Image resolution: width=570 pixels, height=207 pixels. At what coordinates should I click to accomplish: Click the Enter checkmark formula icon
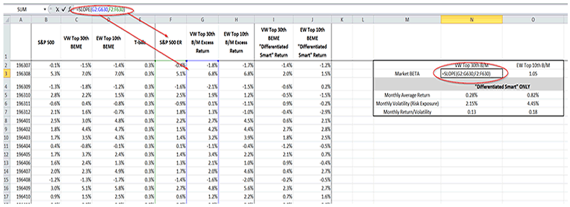(63, 9)
